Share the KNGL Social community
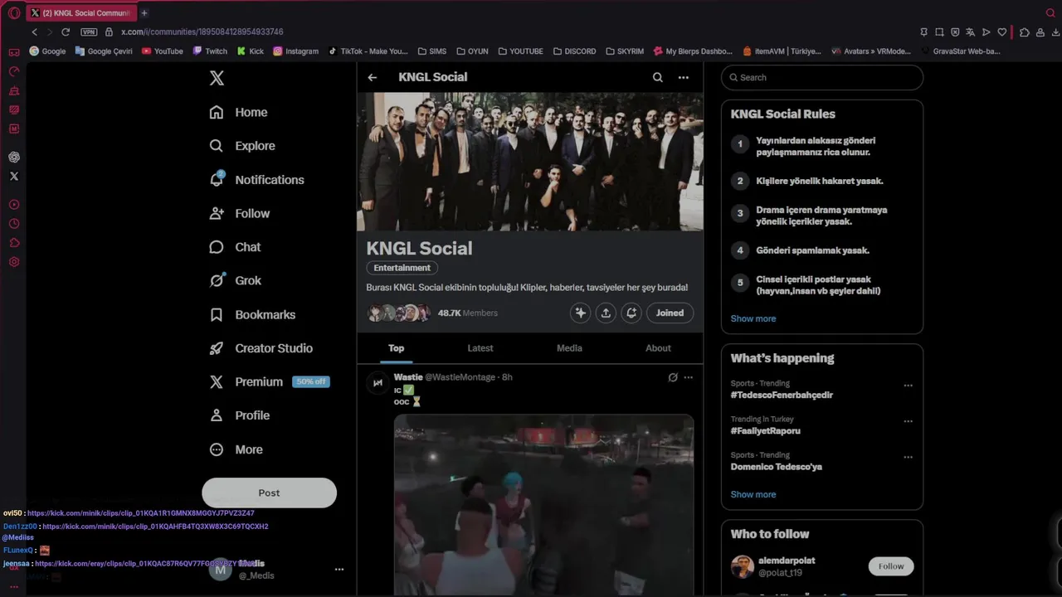 click(606, 313)
